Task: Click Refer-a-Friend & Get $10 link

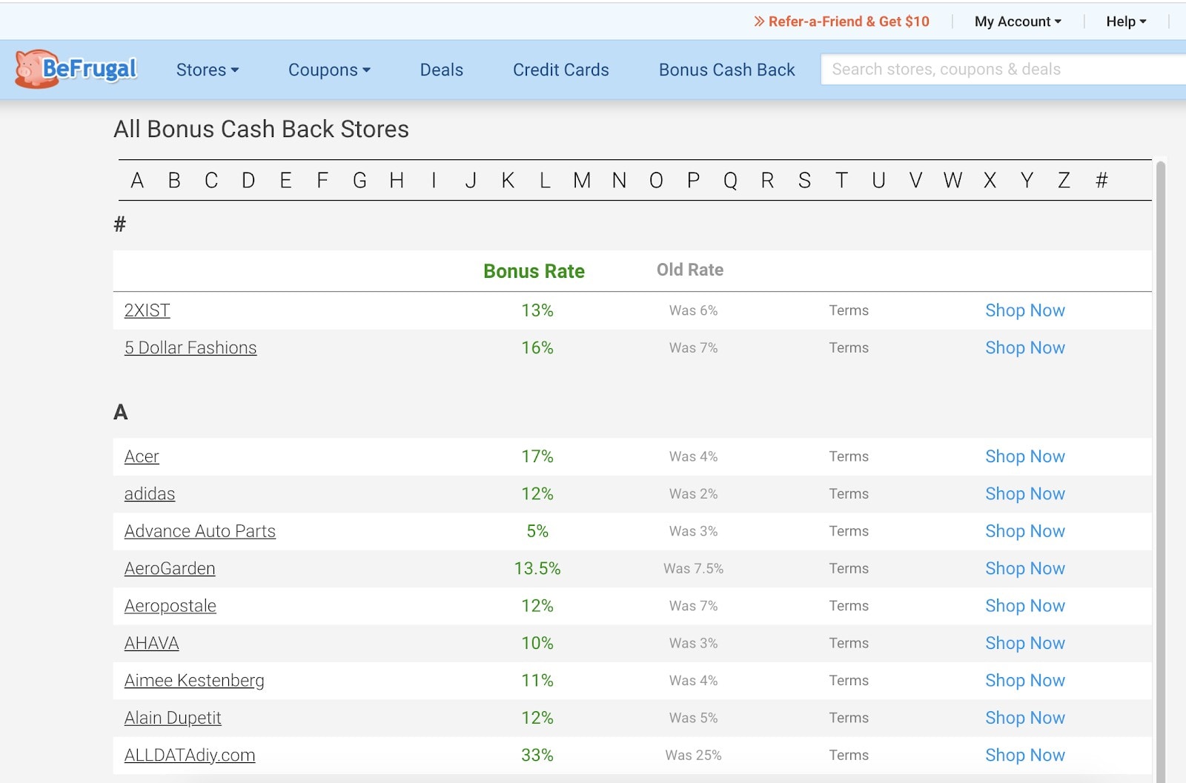Action: click(841, 21)
